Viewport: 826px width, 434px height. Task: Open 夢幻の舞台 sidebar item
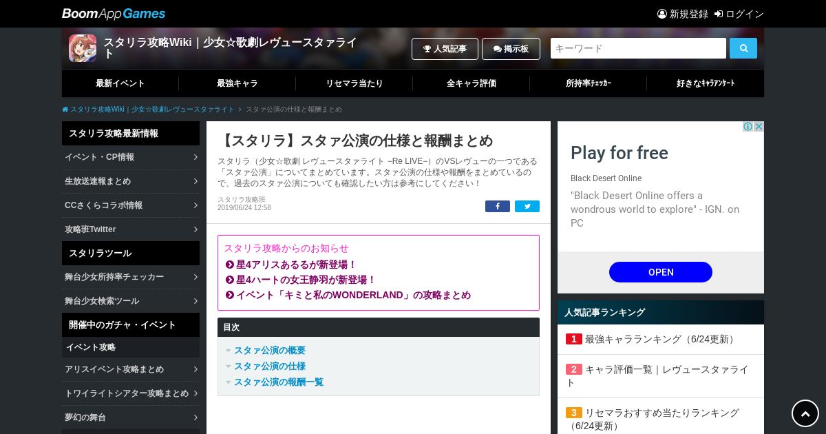(131, 417)
